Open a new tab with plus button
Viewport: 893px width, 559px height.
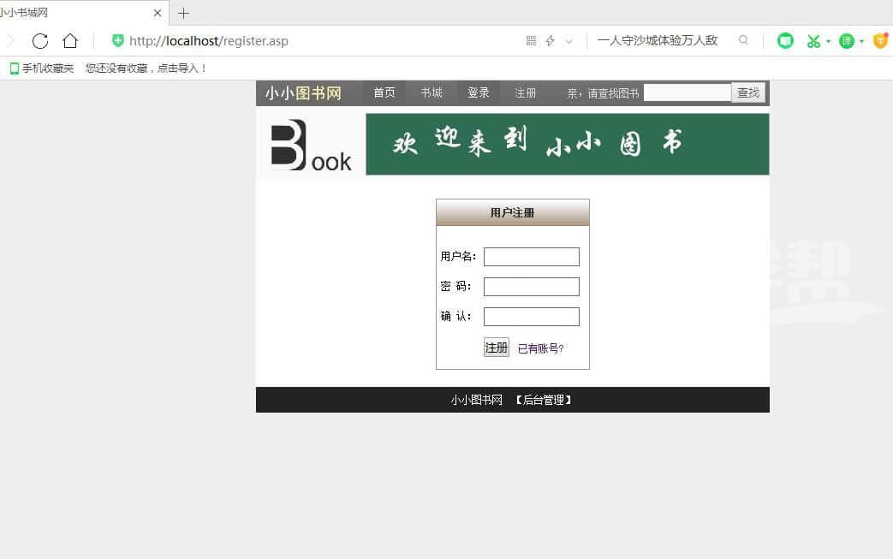tap(183, 13)
